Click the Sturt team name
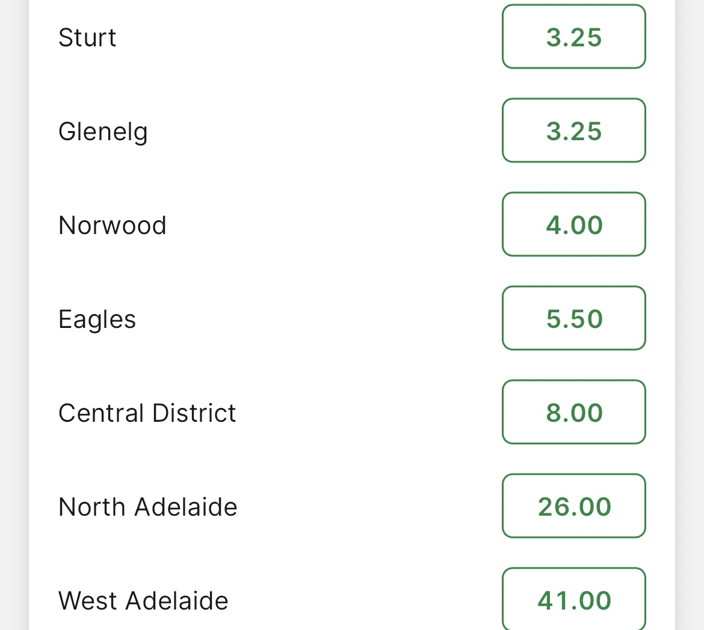Viewport: 704px width, 630px height. 87,37
